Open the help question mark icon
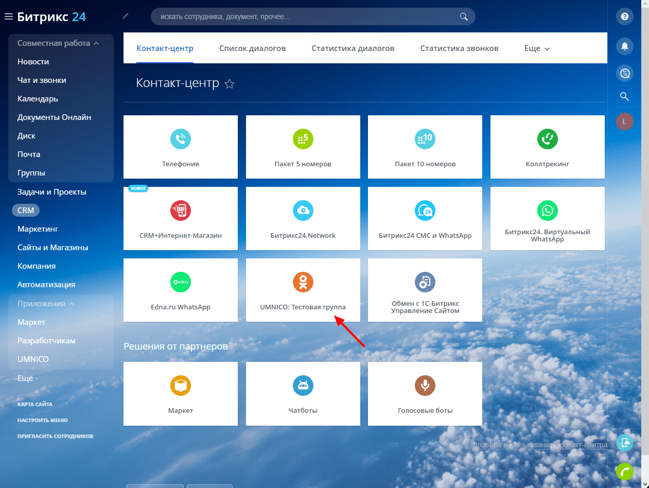This screenshot has height=488, width=649. (625, 16)
